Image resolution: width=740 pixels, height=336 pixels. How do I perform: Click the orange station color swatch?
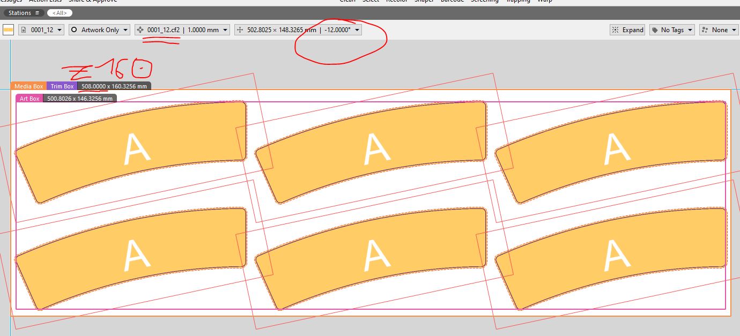[9, 30]
